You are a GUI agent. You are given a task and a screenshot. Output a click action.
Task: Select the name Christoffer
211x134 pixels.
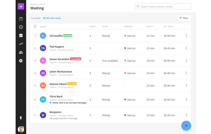[x=56, y=36]
